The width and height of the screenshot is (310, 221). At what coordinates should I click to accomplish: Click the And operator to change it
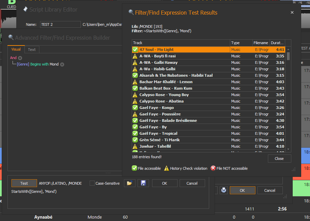point(13,58)
